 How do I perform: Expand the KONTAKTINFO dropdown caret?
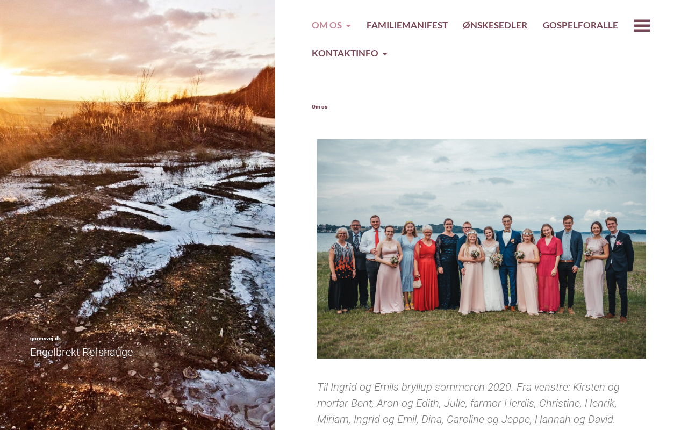point(385,54)
